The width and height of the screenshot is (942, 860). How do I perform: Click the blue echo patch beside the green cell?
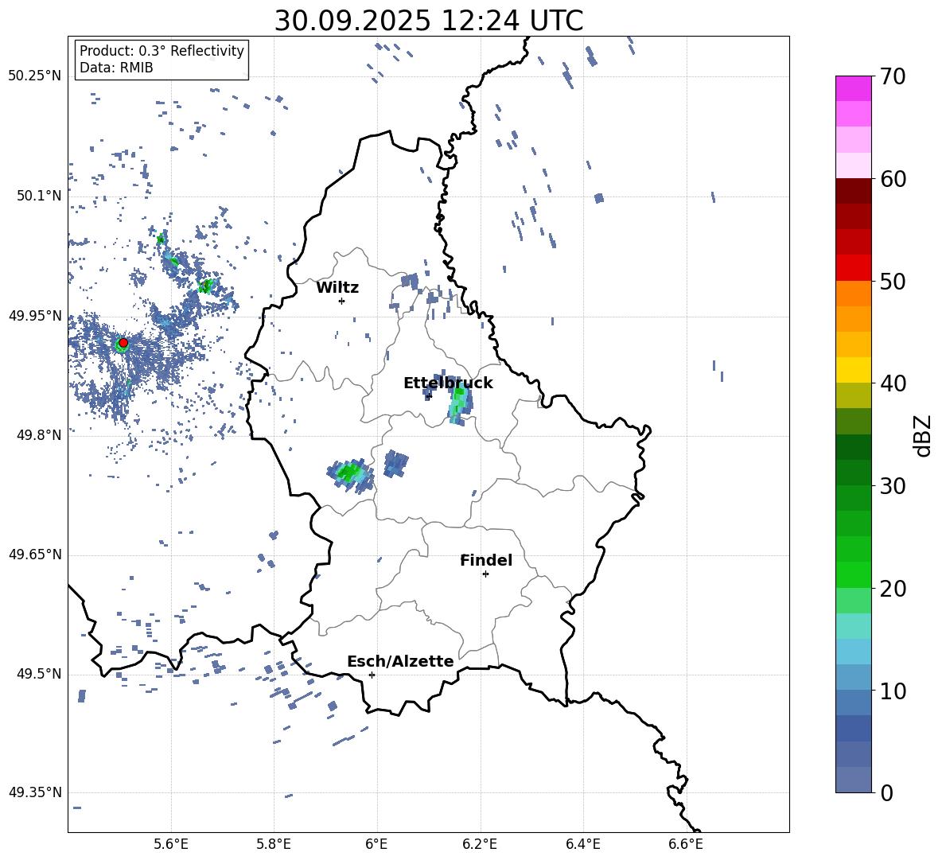click(x=396, y=463)
